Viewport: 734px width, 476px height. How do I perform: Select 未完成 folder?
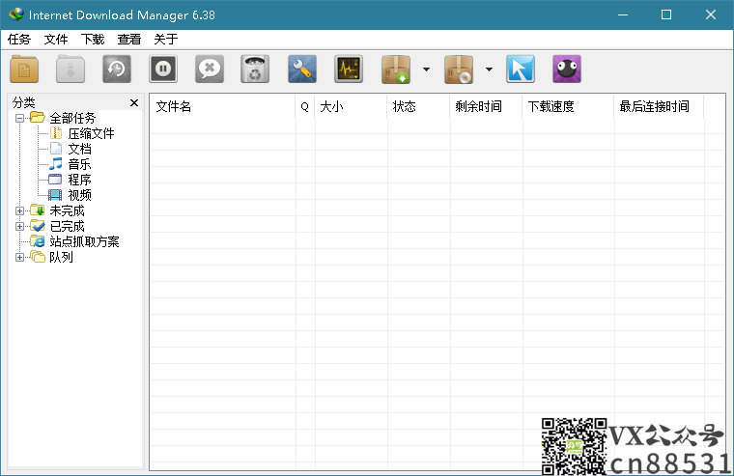click(x=67, y=210)
